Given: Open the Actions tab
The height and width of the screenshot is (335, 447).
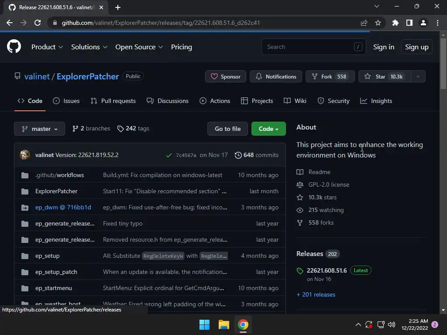Looking at the screenshot, I should (215, 101).
